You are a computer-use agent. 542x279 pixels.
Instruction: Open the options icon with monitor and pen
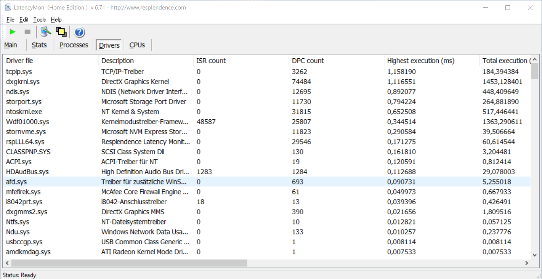click(46, 32)
